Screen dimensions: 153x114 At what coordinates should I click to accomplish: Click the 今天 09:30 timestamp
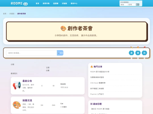(x=64, y=87)
